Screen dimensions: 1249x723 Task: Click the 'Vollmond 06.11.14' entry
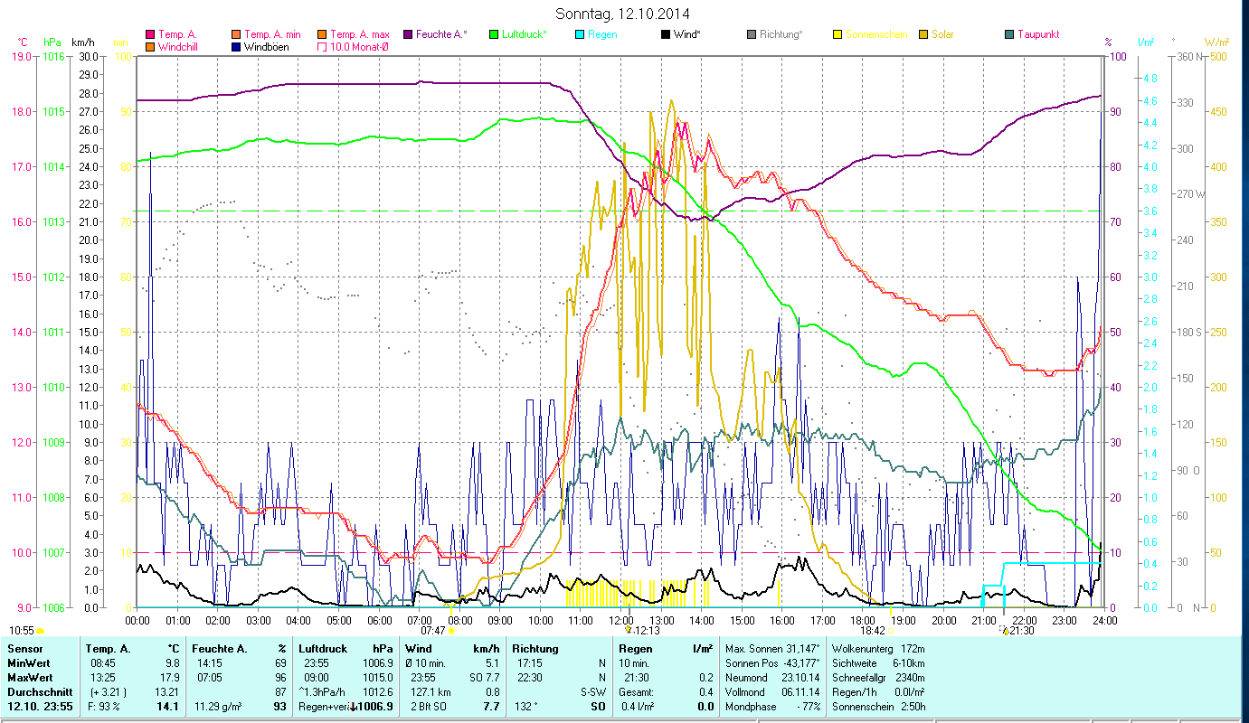pos(772,692)
